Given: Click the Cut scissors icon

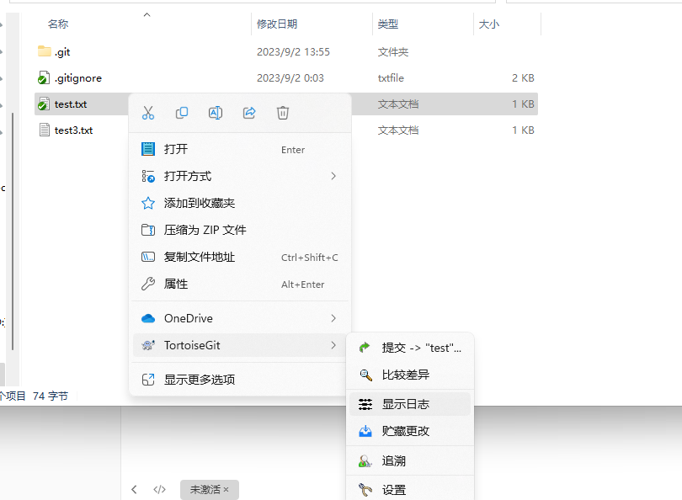Looking at the screenshot, I should point(148,113).
